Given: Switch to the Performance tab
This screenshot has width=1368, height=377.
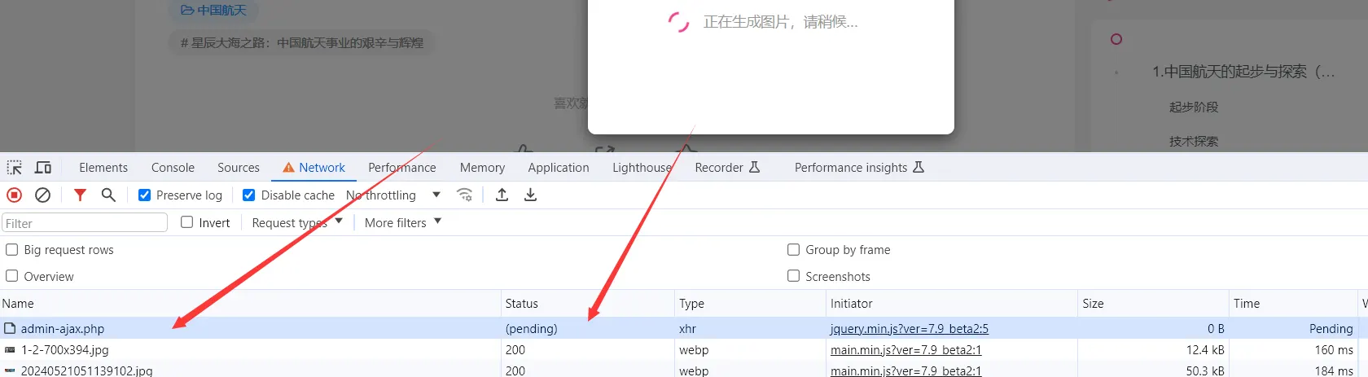Looking at the screenshot, I should click(402, 168).
